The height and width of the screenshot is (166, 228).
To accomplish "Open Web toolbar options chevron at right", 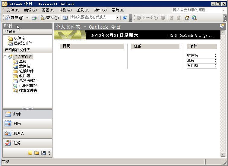I will 225,18.
